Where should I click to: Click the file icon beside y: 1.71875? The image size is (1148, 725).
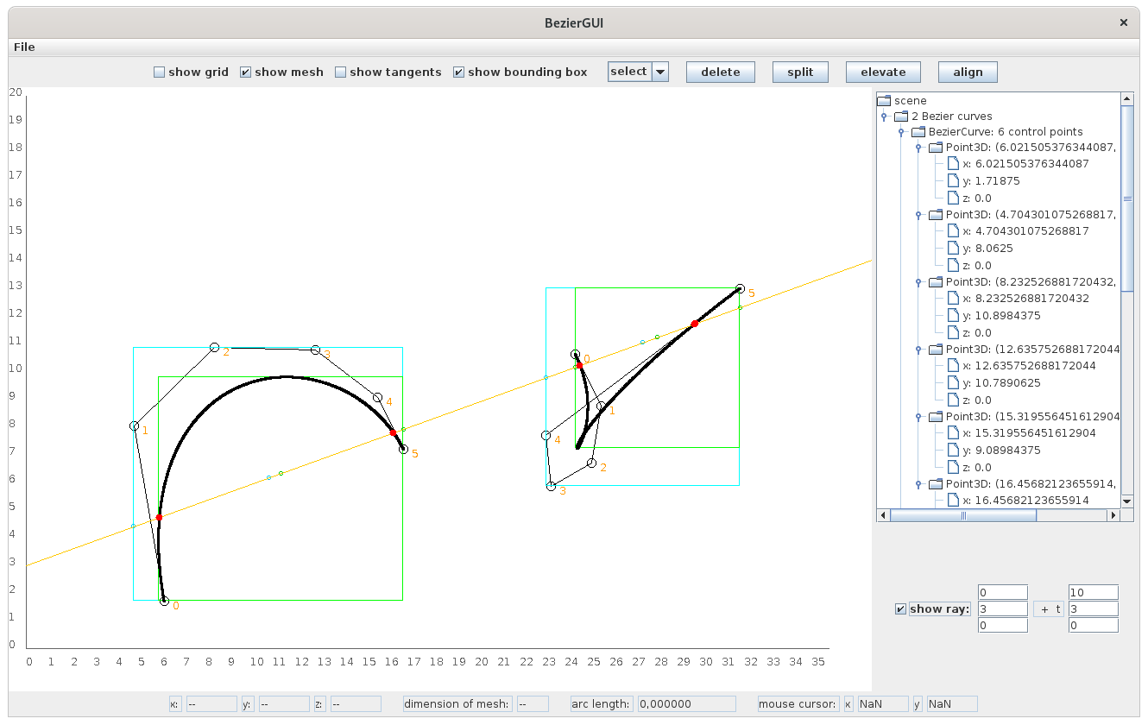[x=953, y=180]
